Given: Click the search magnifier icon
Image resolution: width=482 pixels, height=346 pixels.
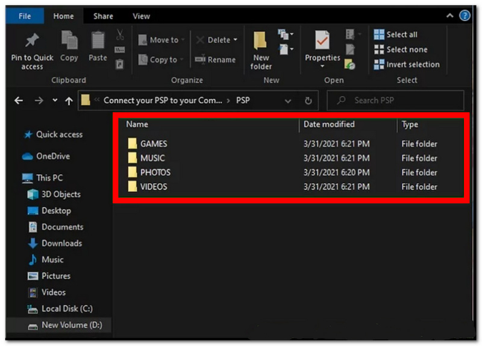Looking at the screenshot, I should point(341,100).
